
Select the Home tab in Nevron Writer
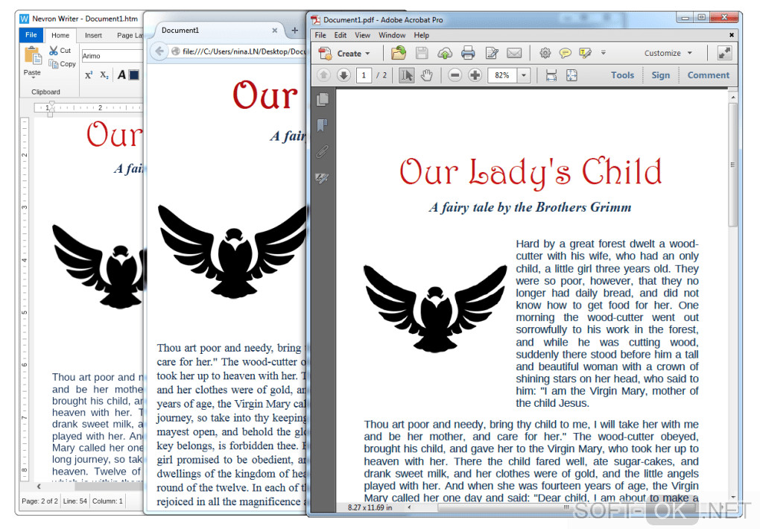click(x=60, y=35)
